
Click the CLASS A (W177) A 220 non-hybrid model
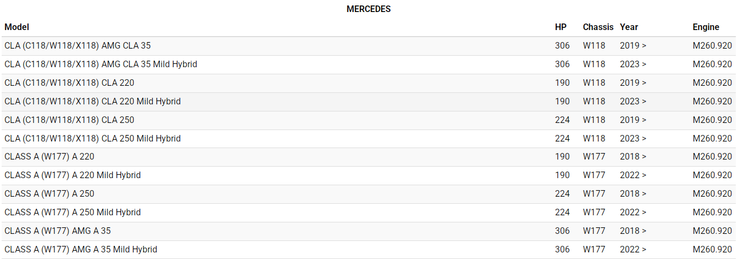[49, 157]
